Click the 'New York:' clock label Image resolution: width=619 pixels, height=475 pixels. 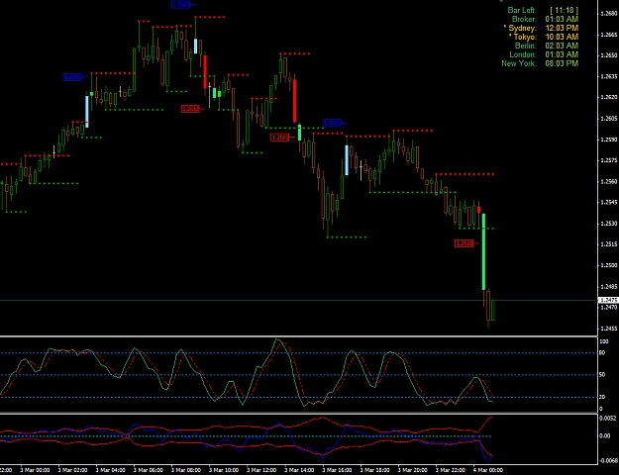click(519, 63)
